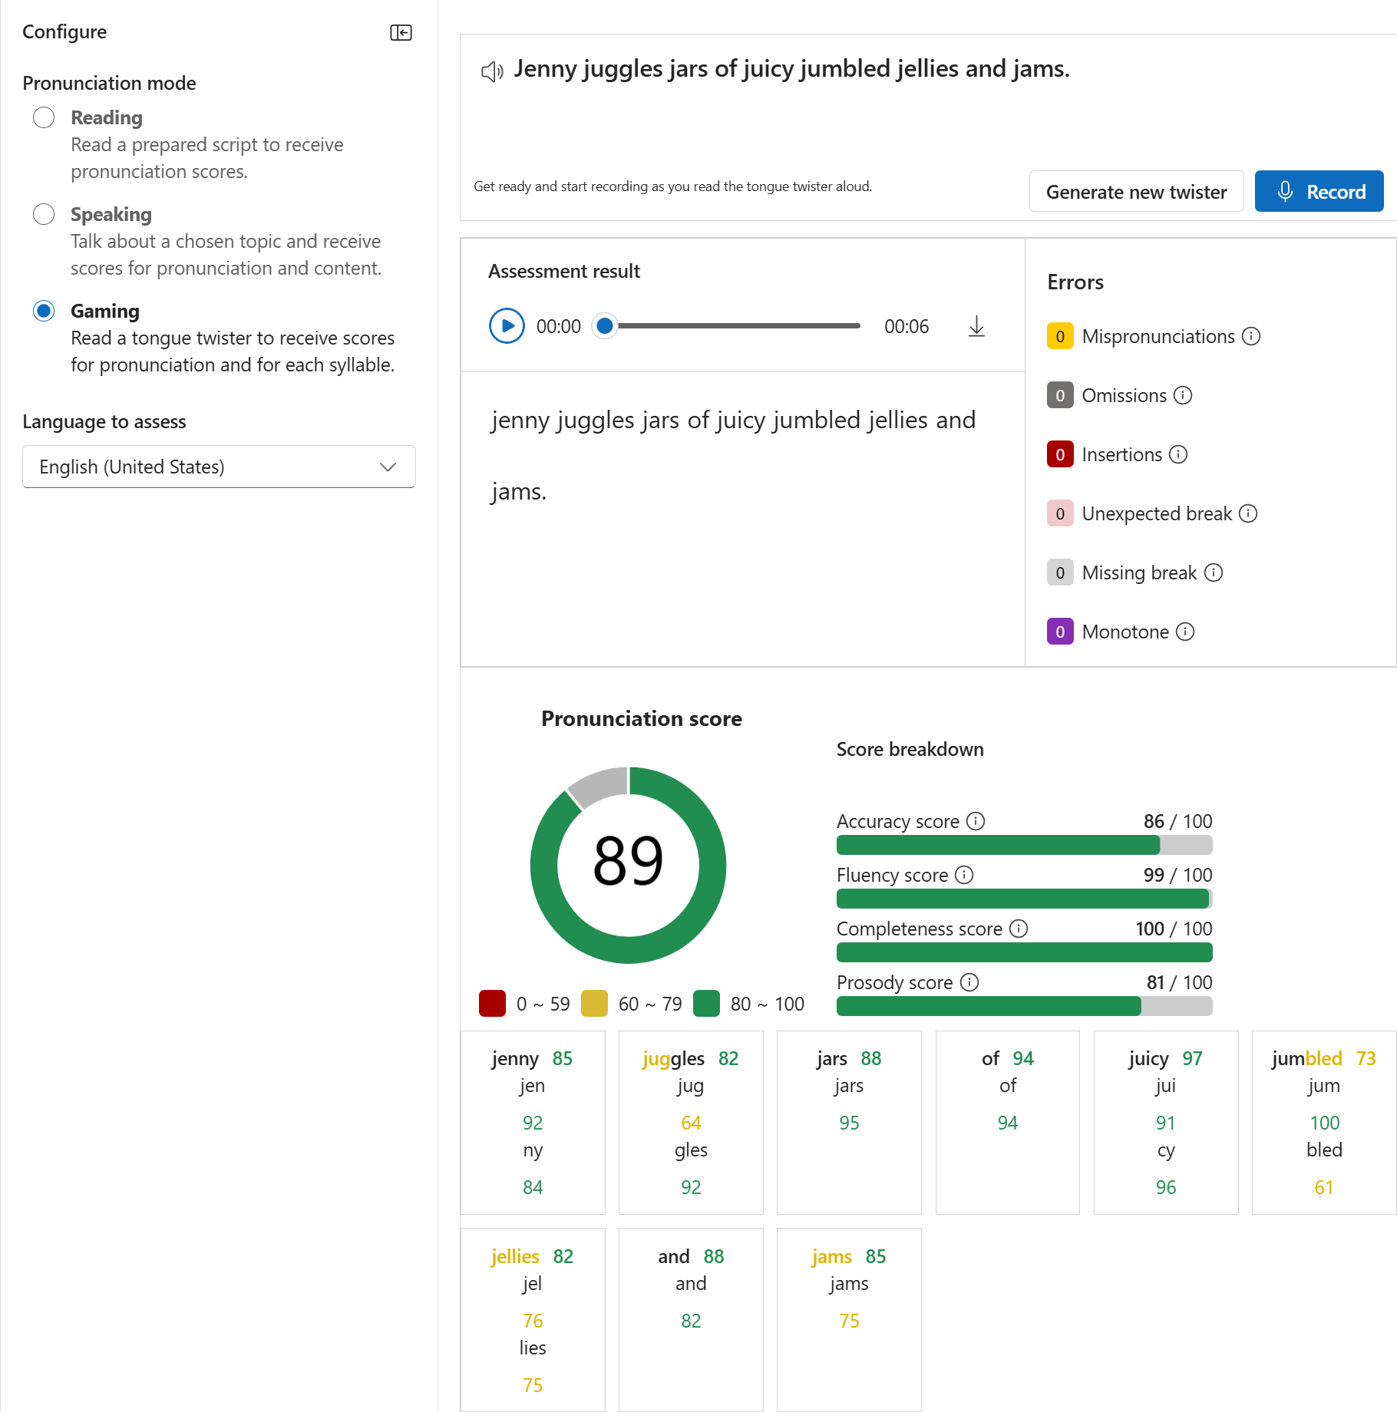
Task: Click the pronunciation score donut chart
Action: tap(629, 865)
